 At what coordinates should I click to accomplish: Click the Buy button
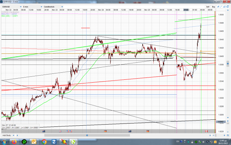coord(214,7)
